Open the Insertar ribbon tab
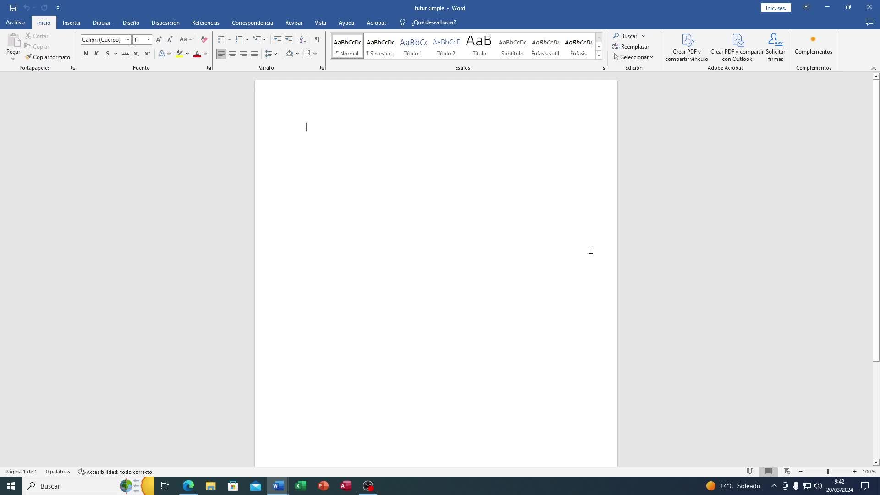Screen dimensions: 880x495 (71, 22)
